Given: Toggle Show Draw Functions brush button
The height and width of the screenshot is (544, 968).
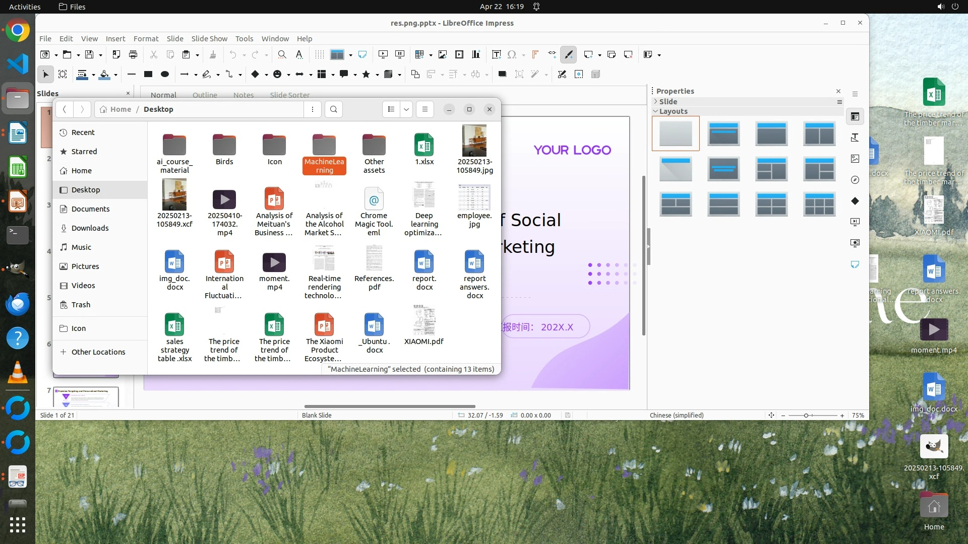Looking at the screenshot, I should point(569,54).
